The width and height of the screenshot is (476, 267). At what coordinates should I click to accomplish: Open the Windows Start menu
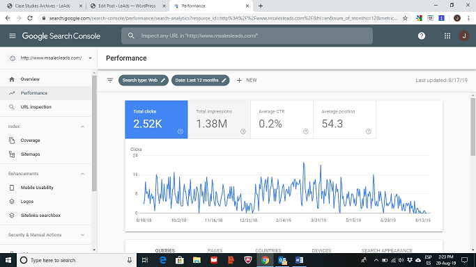8,260
